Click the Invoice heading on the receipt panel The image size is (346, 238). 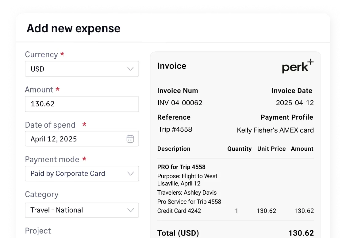point(171,66)
